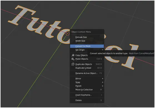155x108 pixels.
Task: Select Duplicate Objects entry
Action: tap(87, 64)
